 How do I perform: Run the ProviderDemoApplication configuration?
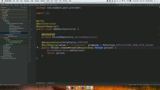(x=135, y=5)
